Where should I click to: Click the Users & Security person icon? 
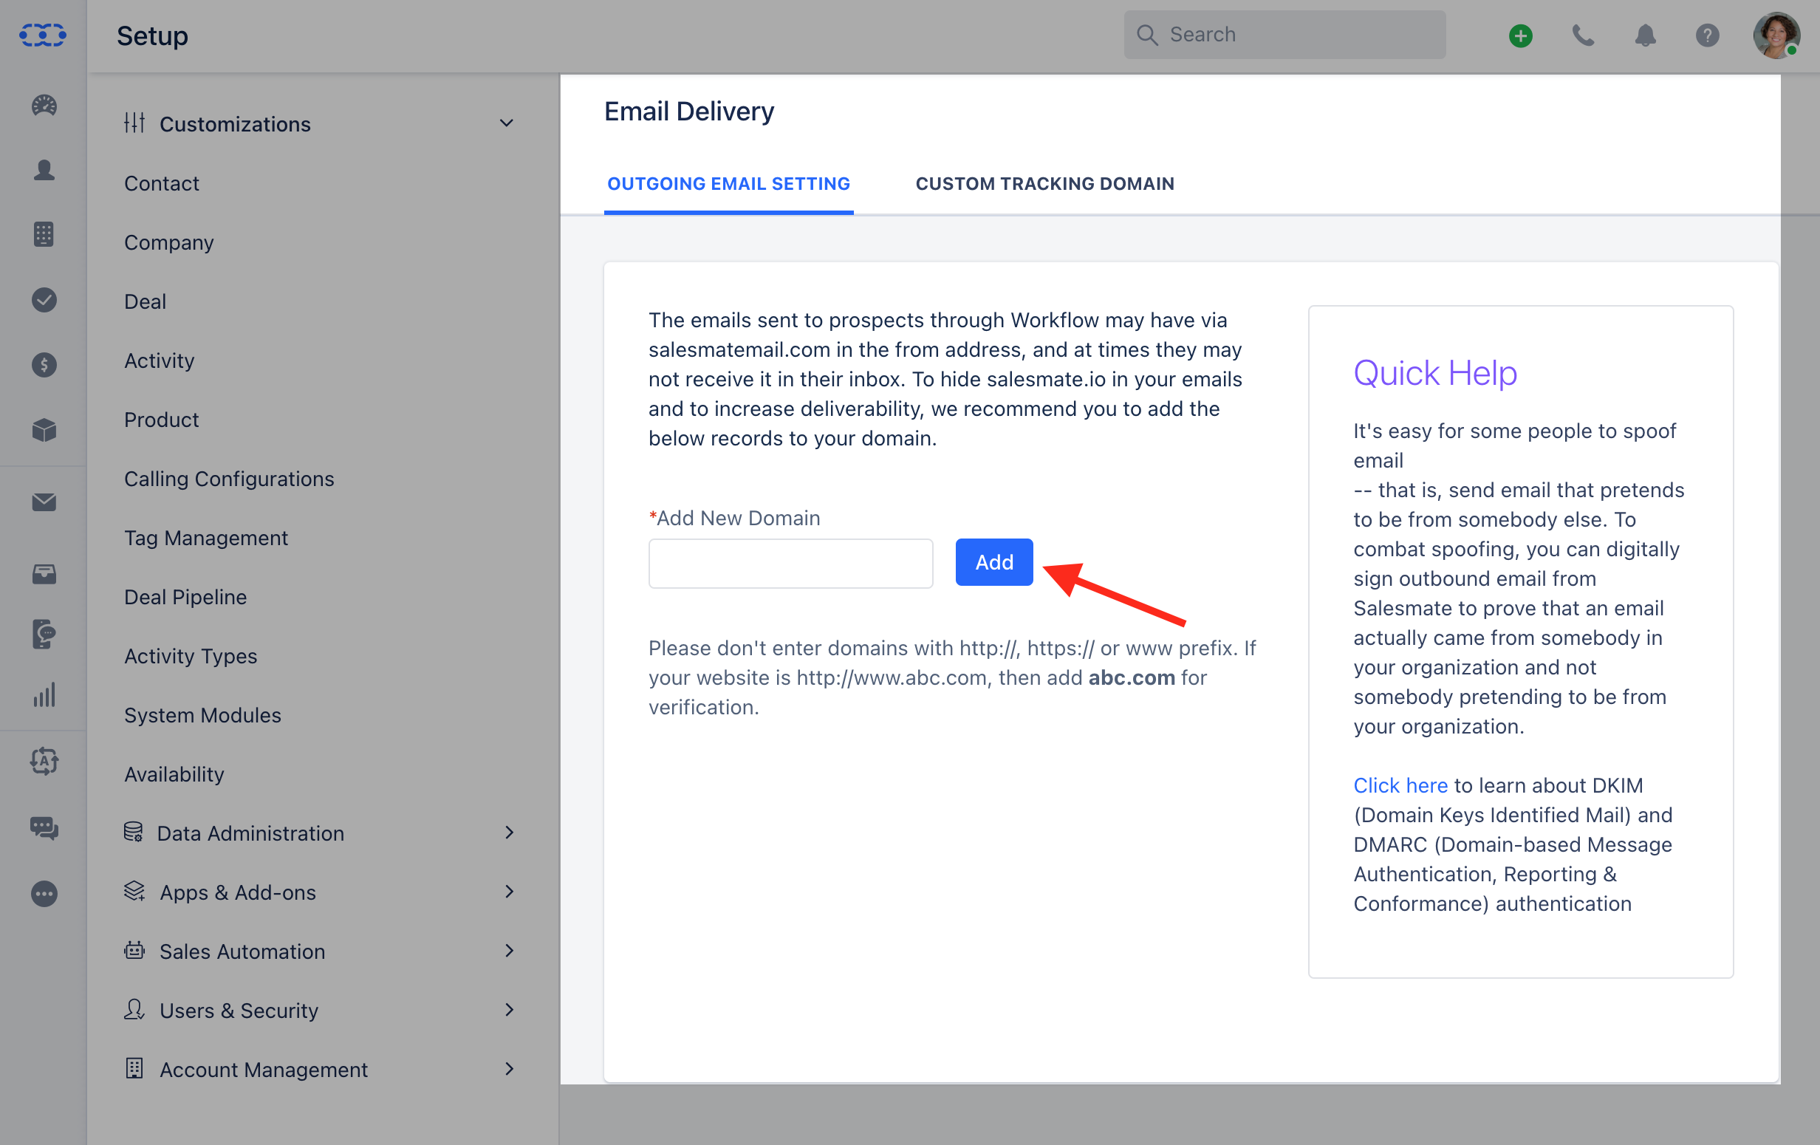(134, 1009)
